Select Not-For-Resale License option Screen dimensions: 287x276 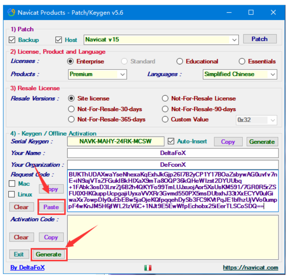pos(165,99)
